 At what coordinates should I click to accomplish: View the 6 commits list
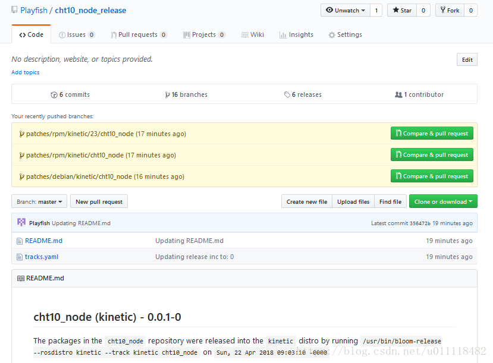pos(70,94)
